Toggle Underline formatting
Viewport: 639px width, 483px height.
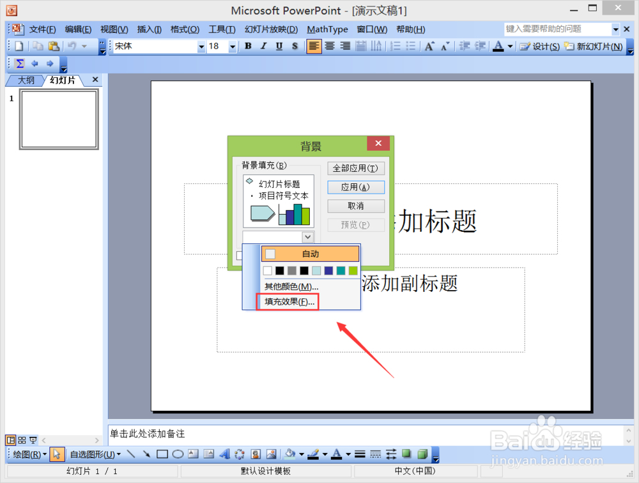279,46
